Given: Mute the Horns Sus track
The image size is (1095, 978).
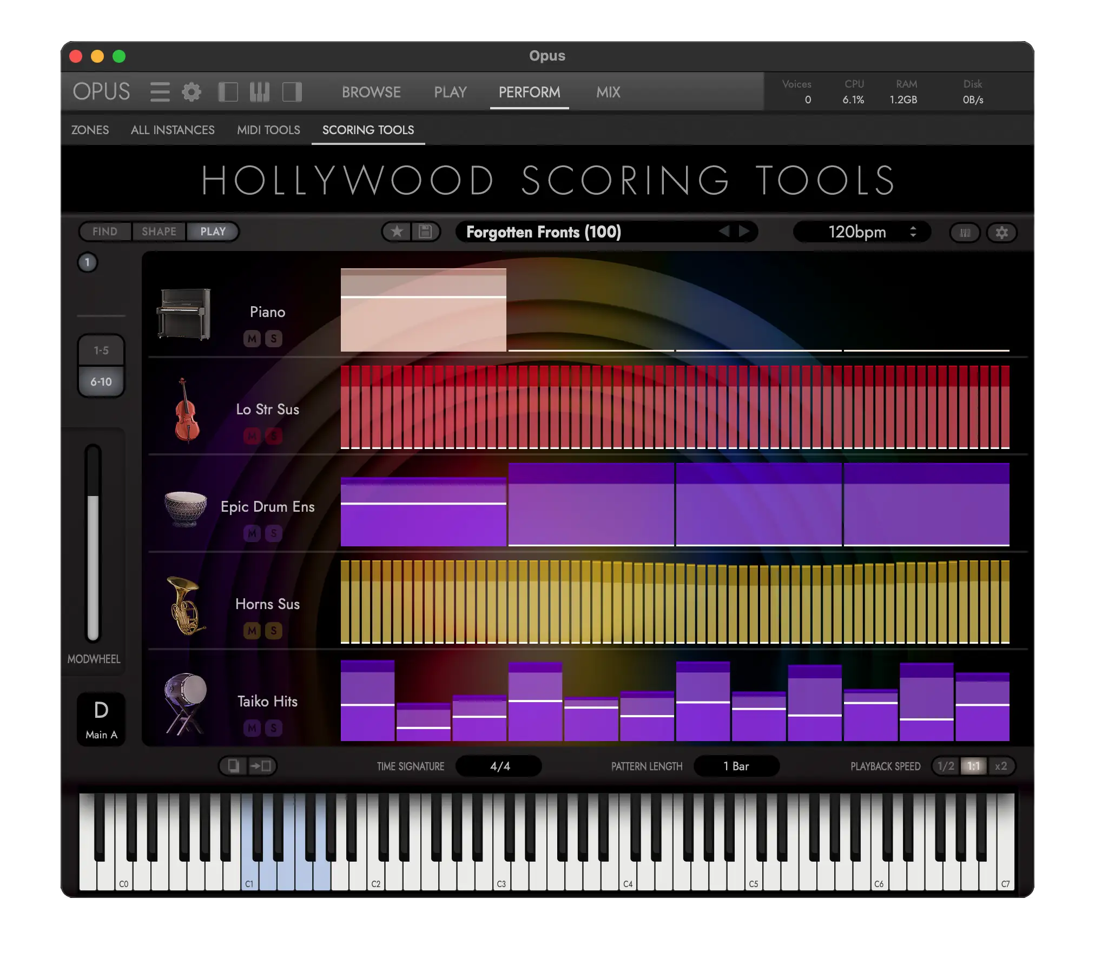Looking at the screenshot, I should tap(252, 631).
